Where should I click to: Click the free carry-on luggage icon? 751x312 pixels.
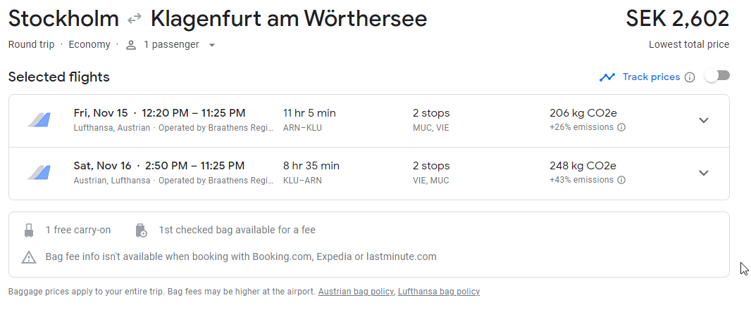point(29,230)
